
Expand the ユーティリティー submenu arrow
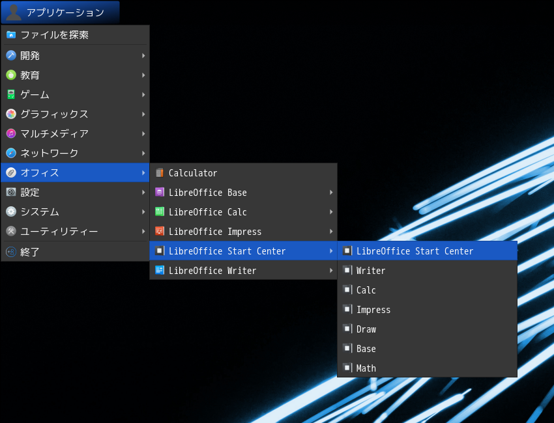[x=143, y=232]
